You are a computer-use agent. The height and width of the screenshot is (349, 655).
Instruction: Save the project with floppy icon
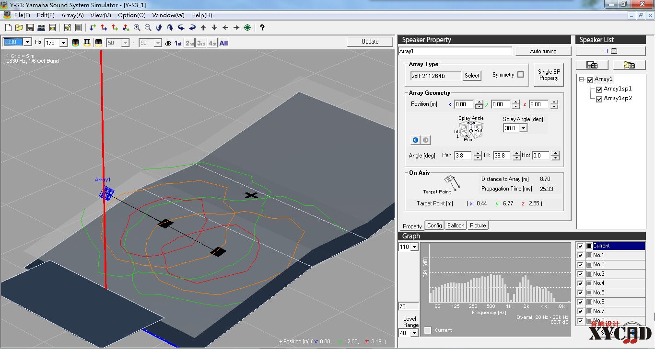(30, 28)
